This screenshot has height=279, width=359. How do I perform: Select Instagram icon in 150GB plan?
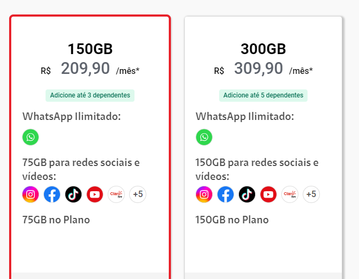(31, 194)
